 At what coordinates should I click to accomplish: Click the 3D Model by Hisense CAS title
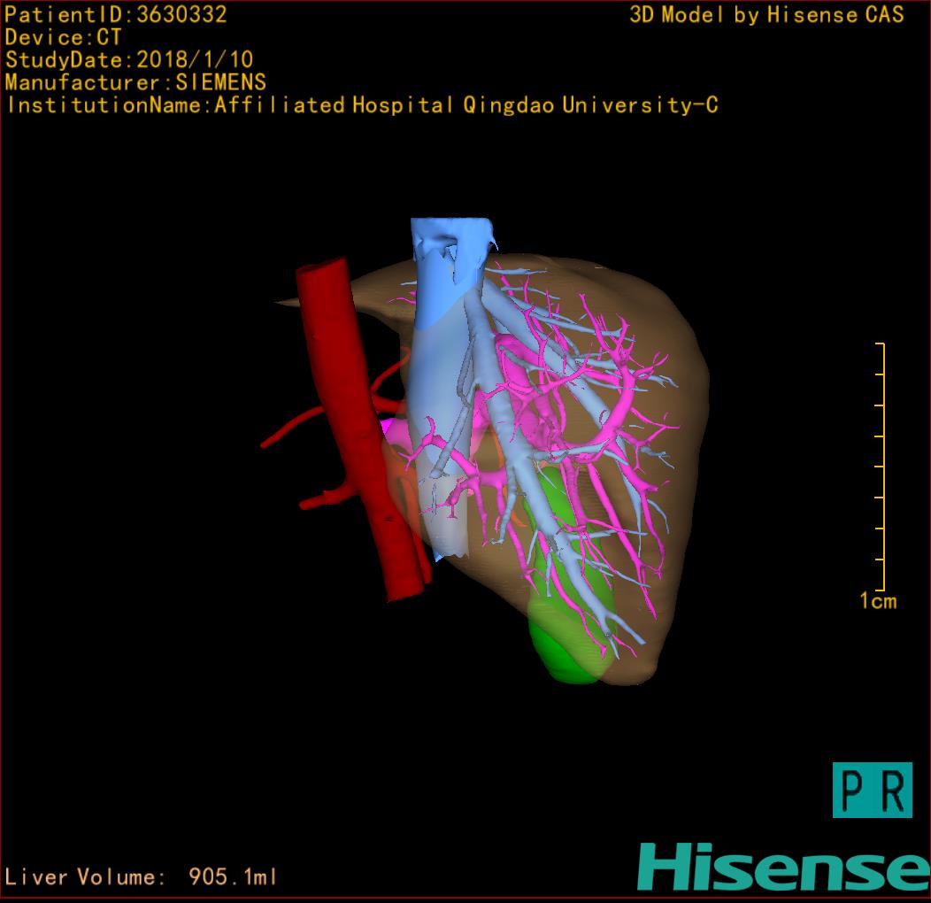(766, 15)
